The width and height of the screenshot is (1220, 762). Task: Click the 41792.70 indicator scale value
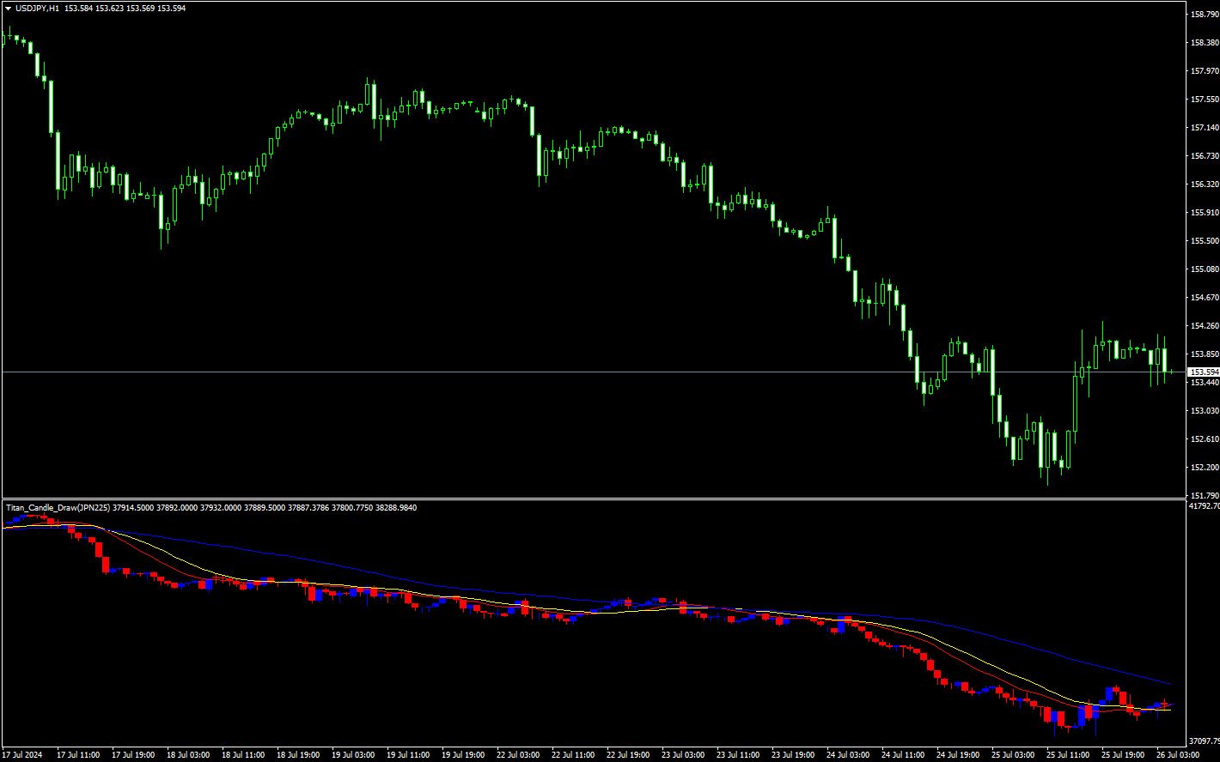coord(1202,507)
